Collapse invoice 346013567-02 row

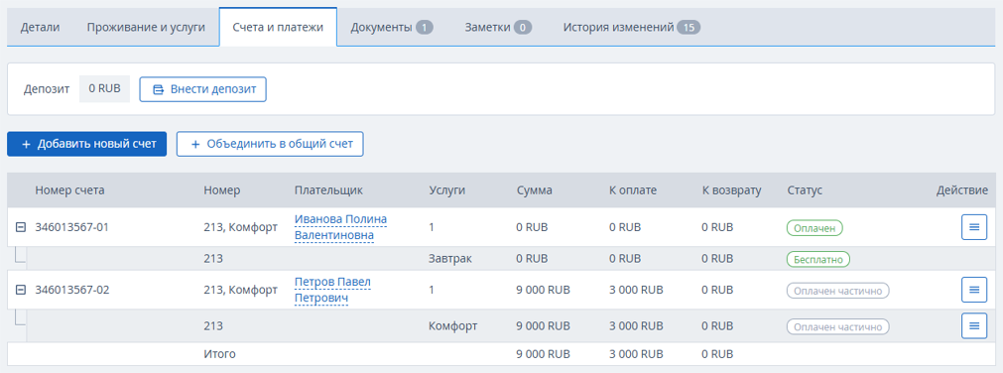(21, 290)
